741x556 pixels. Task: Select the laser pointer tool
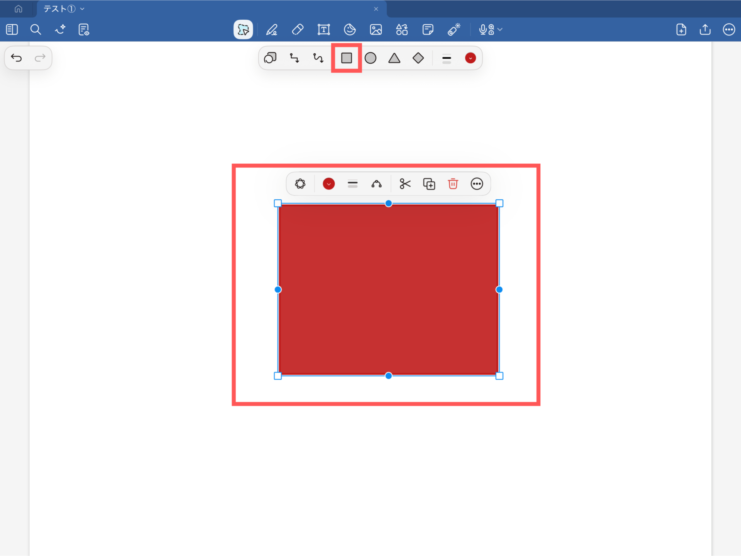coord(454,30)
